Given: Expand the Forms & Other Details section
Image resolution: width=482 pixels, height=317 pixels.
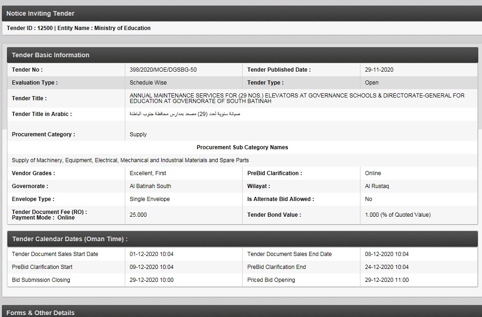Looking at the screenshot, I should click(x=41, y=312).
